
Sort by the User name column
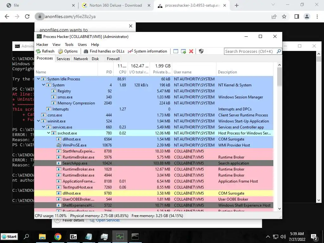click(x=194, y=72)
